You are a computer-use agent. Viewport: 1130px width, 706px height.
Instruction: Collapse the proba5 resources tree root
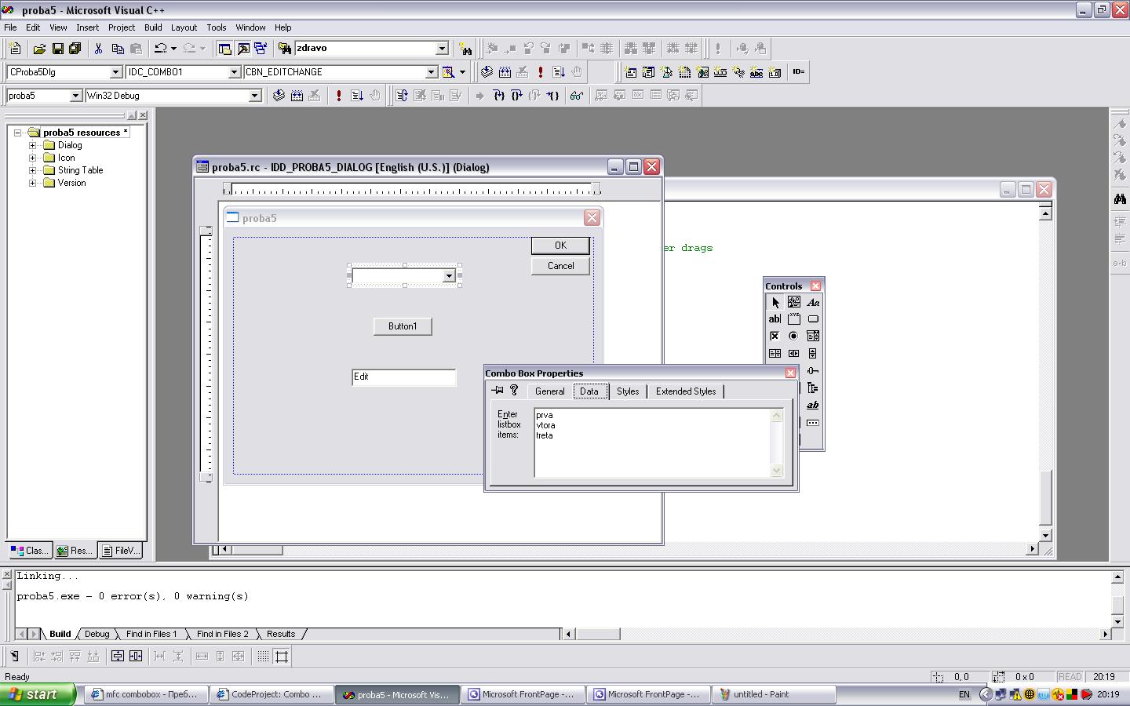click(x=17, y=133)
